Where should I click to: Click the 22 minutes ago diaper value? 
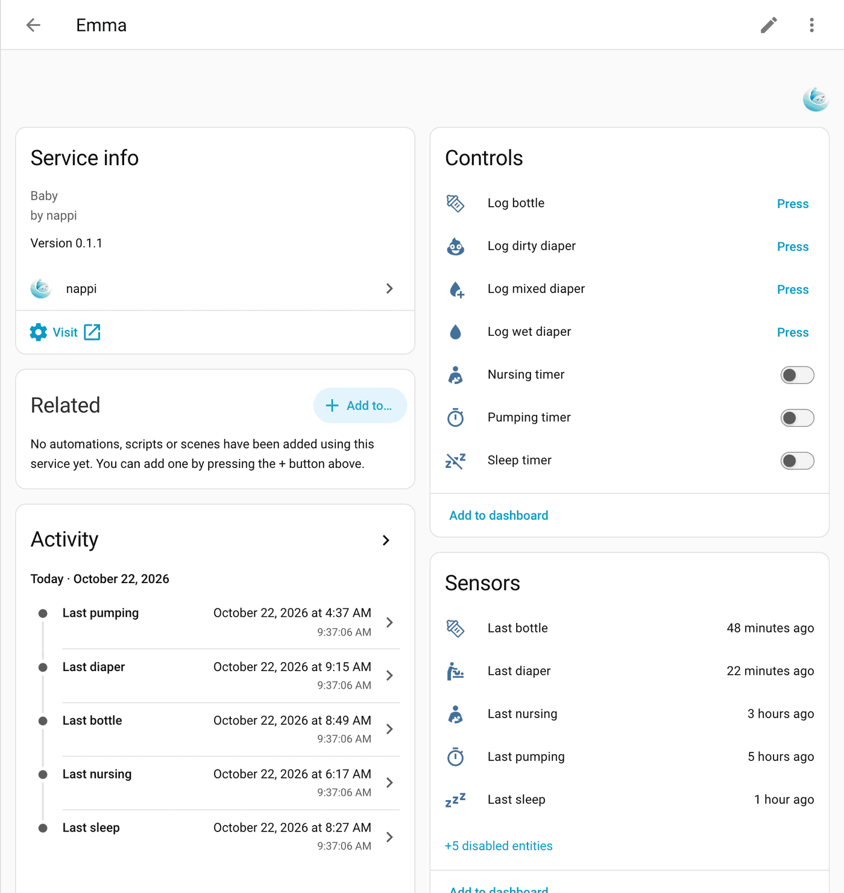tap(770, 671)
